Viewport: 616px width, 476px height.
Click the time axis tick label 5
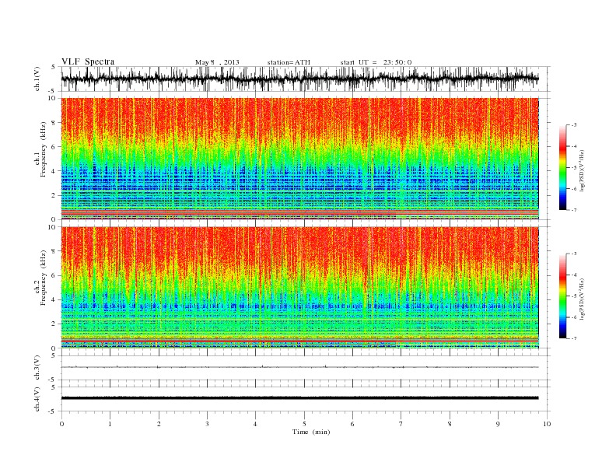tap(304, 424)
